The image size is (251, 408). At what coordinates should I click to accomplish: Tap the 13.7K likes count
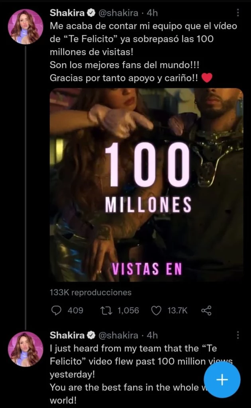tap(177, 310)
